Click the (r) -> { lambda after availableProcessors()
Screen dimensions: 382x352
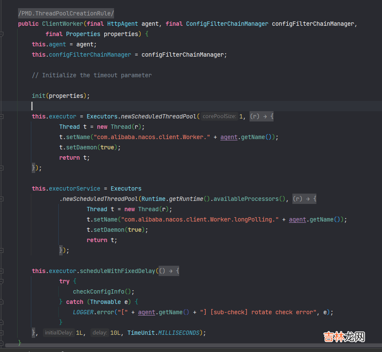(x=304, y=199)
